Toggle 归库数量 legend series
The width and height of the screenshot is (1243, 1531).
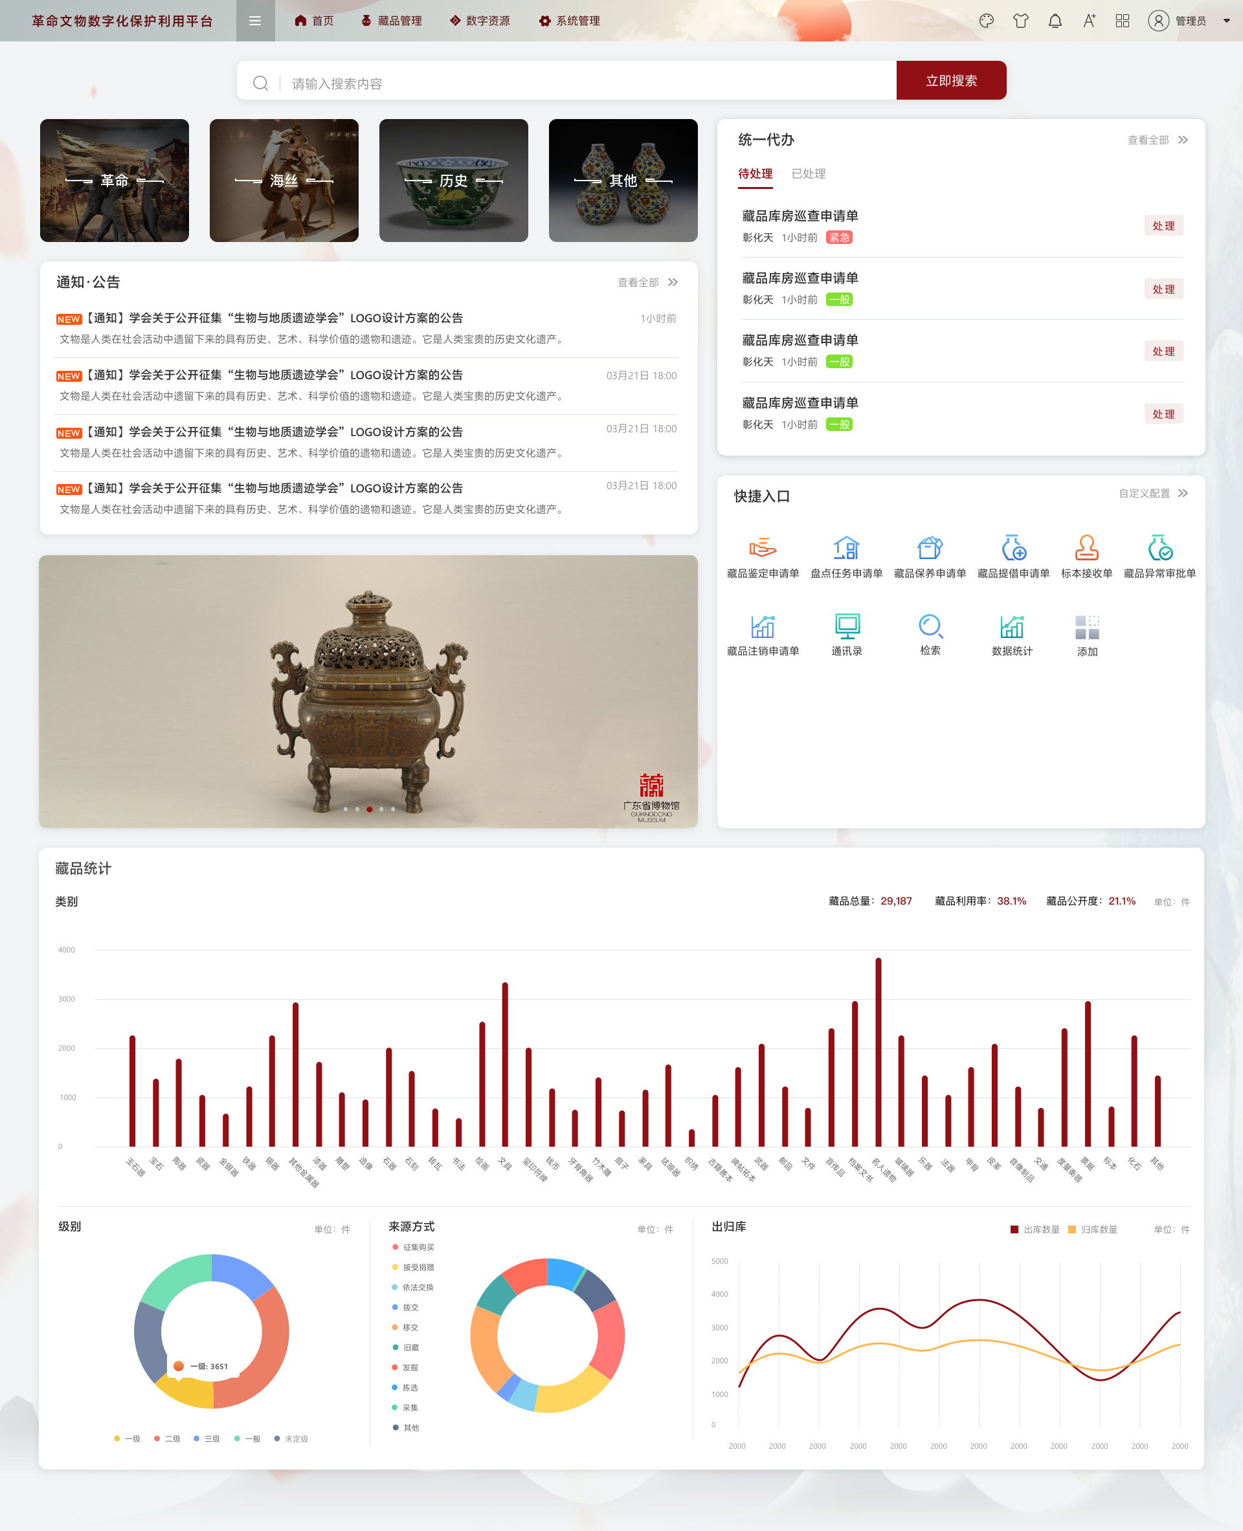tap(1092, 1229)
